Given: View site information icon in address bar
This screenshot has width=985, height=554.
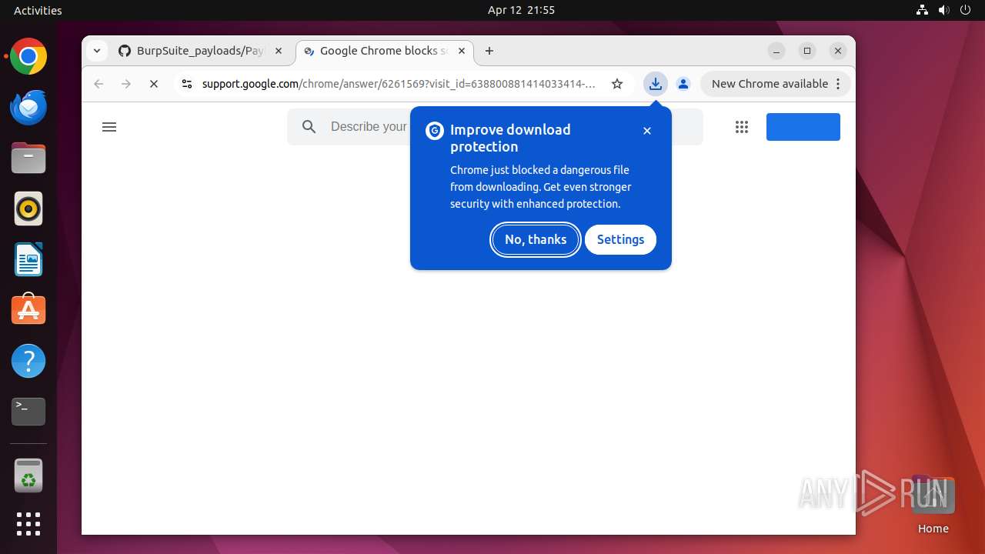Looking at the screenshot, I should click(x=186, y=84).
